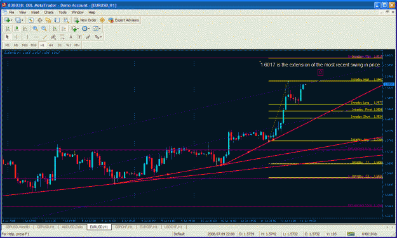Select the H1 timeframe button

tap(43, 45)
